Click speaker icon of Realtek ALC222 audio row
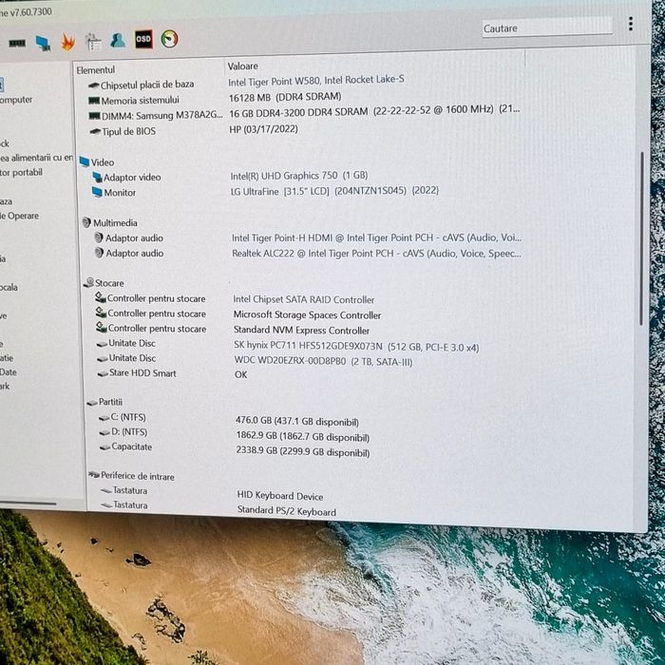Viewport: 665px width, 665px height. [99, 253]
